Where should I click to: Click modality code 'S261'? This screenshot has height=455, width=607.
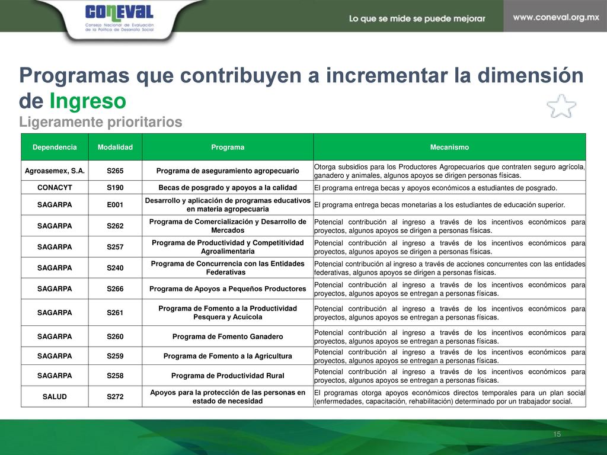click(115, 313)
